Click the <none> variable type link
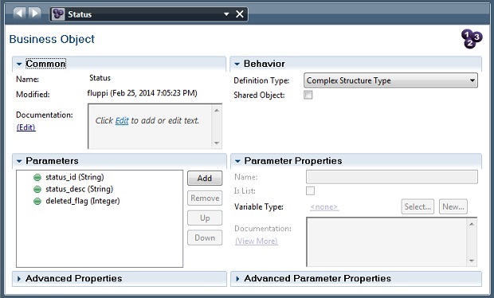Screen dimensions: 494x298 [x=323, y=207]
